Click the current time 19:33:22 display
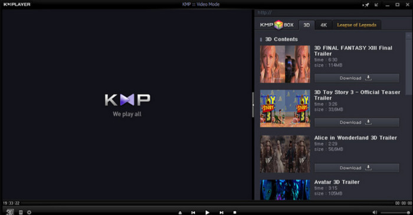This screenshot has width=413, height=215. [11, 203]
